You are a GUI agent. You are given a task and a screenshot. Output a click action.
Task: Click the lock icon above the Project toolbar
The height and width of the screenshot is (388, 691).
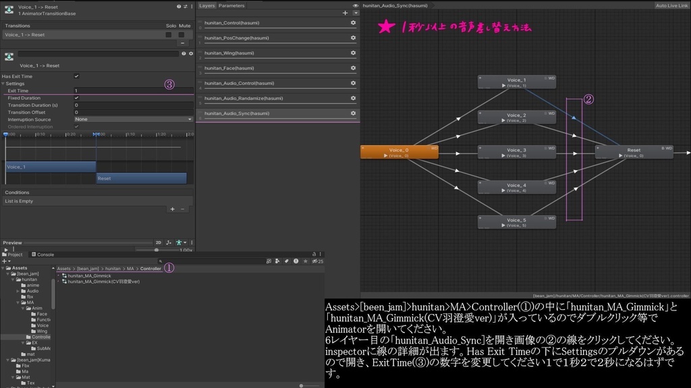pyautogui.click(x=314, y=254)
